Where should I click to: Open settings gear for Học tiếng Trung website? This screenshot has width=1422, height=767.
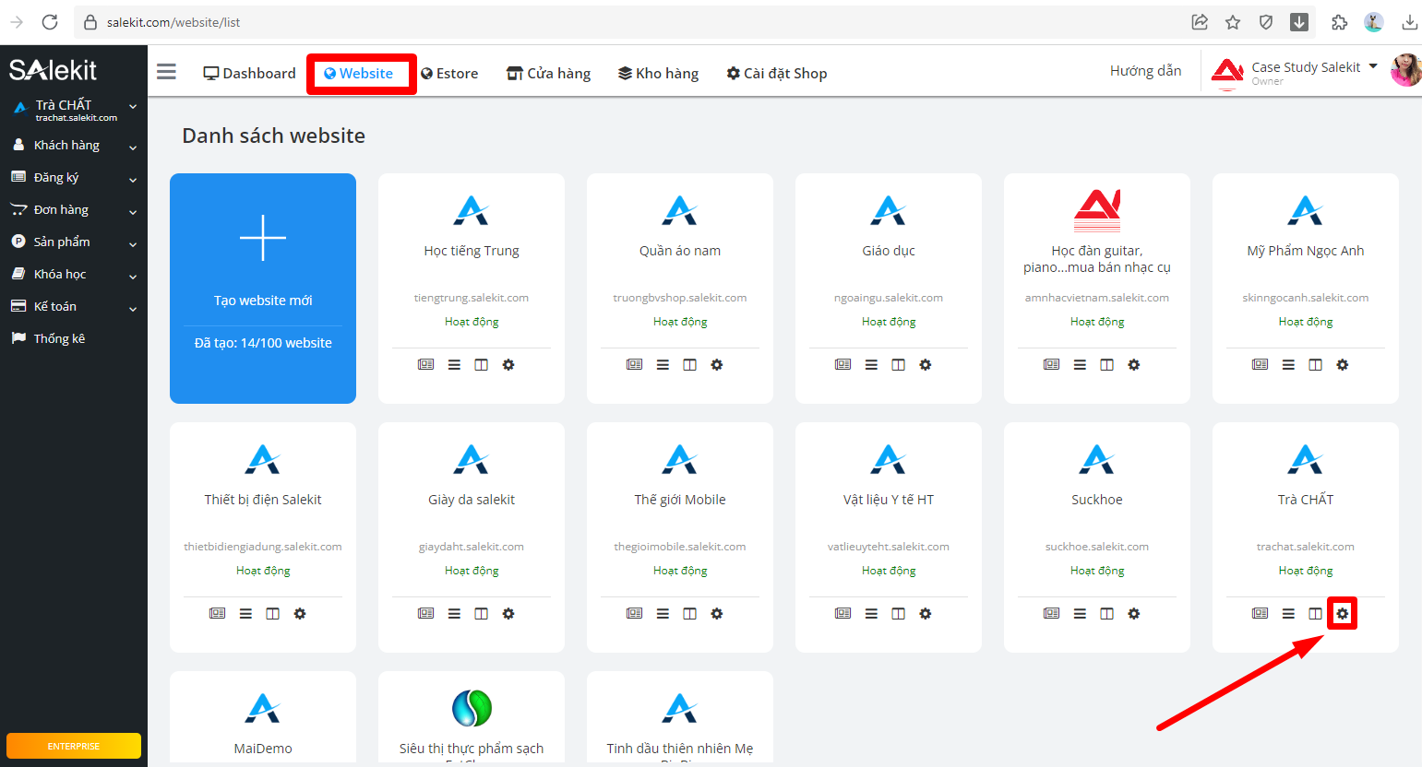[508, 365]
